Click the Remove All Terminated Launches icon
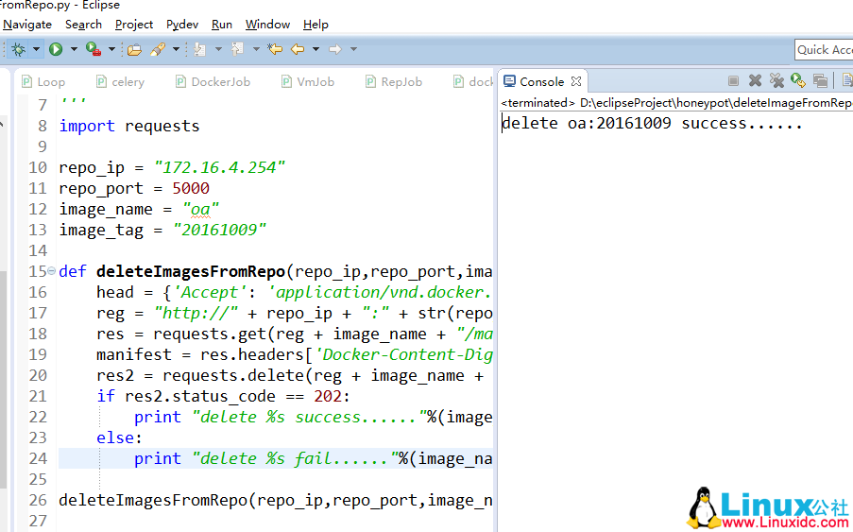 tap(776, 81)
